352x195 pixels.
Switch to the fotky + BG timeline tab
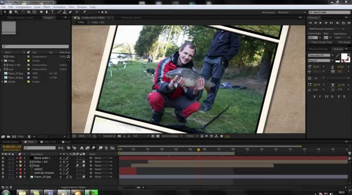pos(48,142)
